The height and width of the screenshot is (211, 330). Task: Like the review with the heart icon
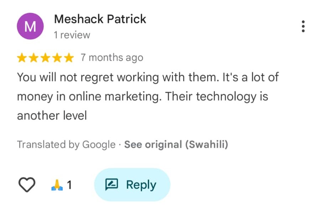(x=26, y=185)
